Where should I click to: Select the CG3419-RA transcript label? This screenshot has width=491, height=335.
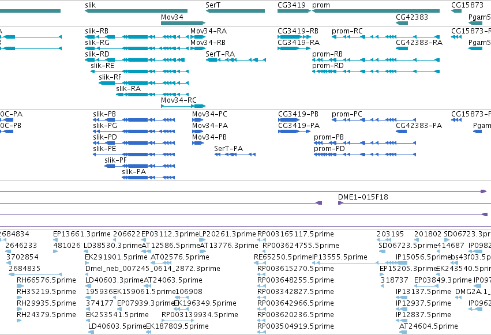point(298,43)
